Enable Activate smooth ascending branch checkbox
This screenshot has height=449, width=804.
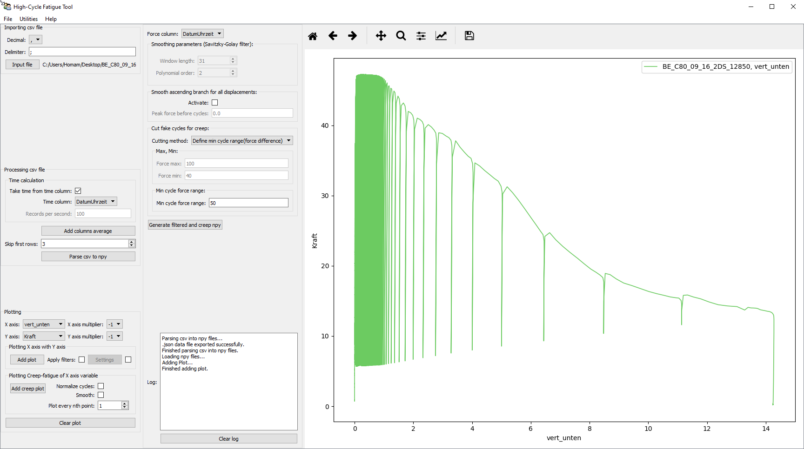tap(214, 103)
